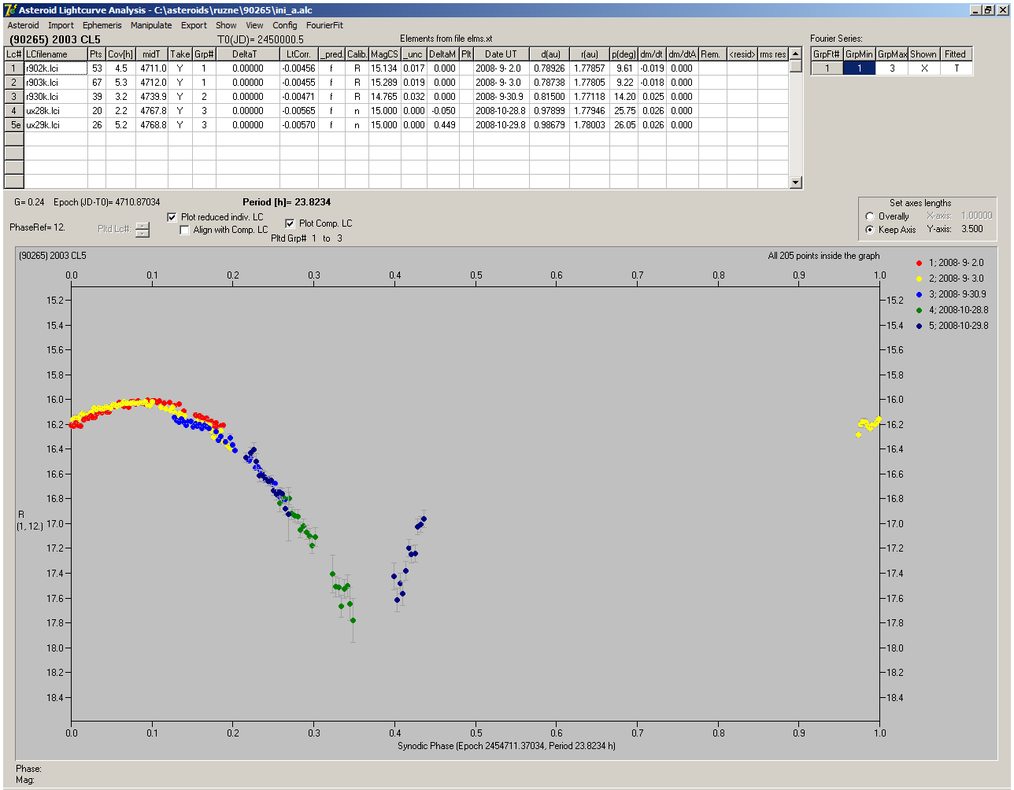Screen dimensions: 1014x790
Task: Open the Config menu
Action: click(285, 25)
